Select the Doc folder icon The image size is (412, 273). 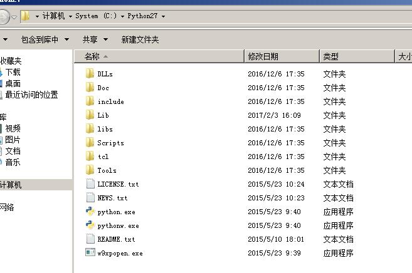tap(90, 87)
